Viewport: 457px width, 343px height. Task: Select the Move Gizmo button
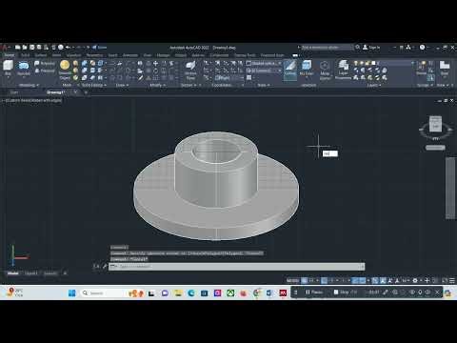coord(325,70)
